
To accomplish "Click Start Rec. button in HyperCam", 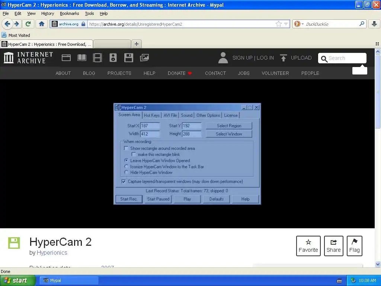I will point(129,199).
